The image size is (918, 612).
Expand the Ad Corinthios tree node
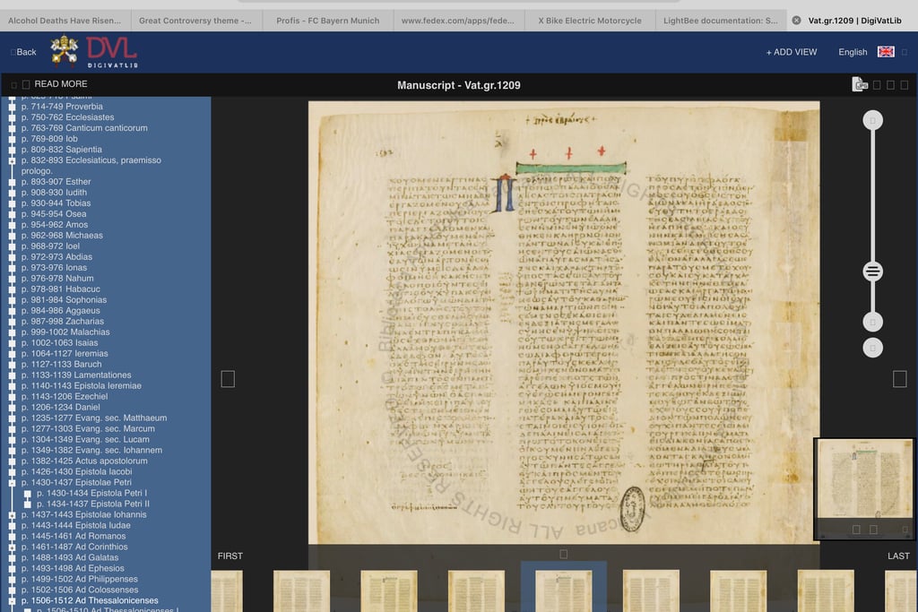pyautogui.click(x=12, y=547)
